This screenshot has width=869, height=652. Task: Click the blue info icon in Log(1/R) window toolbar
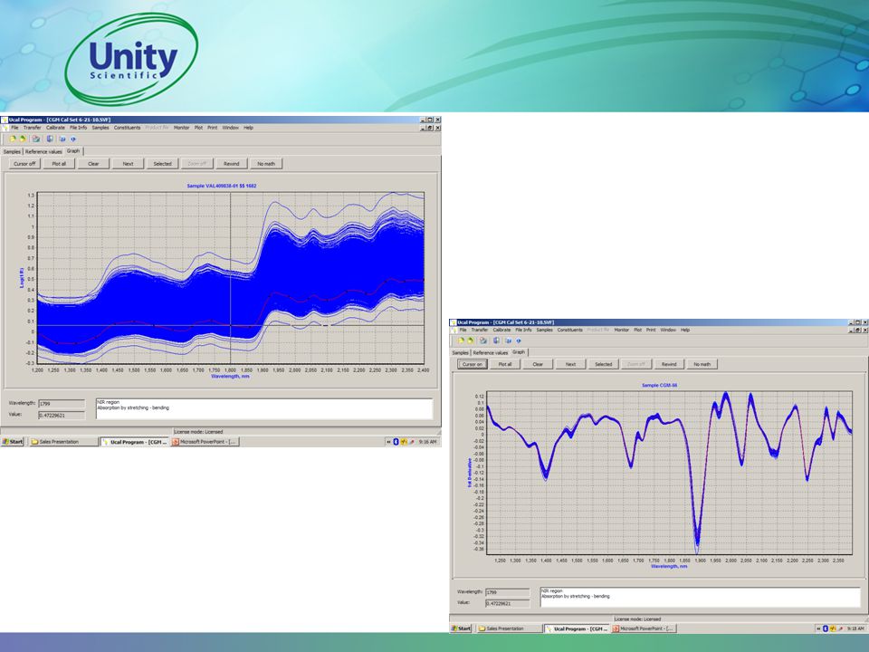pyautogui.click(x=73, y=139)
